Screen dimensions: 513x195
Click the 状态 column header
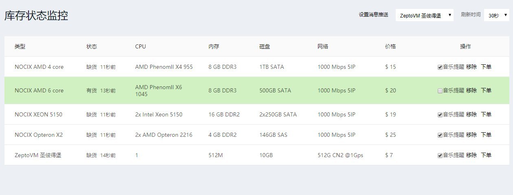92,46
